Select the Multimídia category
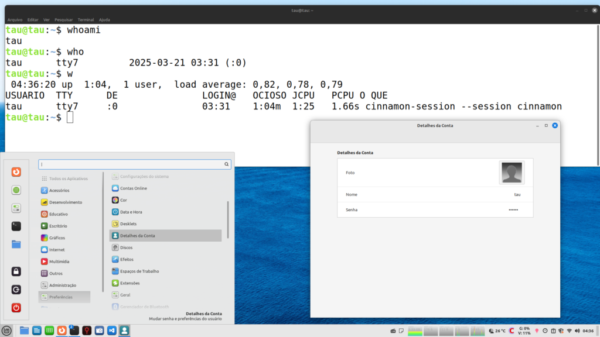The width and height of the screenshot is (600, 337). 59,262
